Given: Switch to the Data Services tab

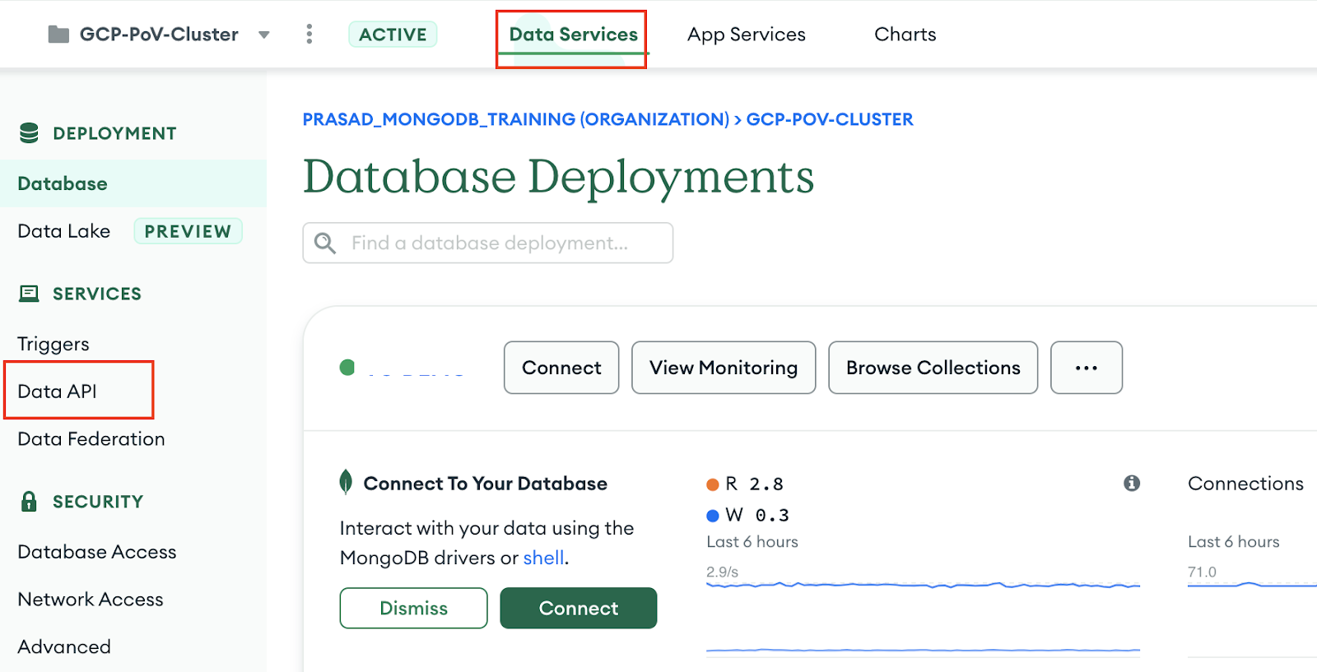Looking at the screenshot, I should (x=573, y=35).
